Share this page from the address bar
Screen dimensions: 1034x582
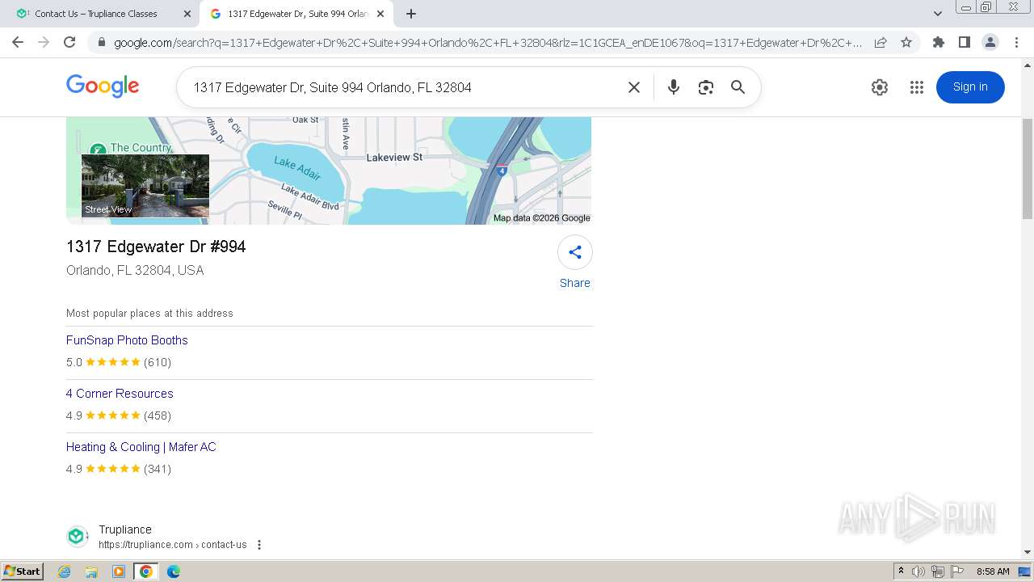[x=881, y=43]
